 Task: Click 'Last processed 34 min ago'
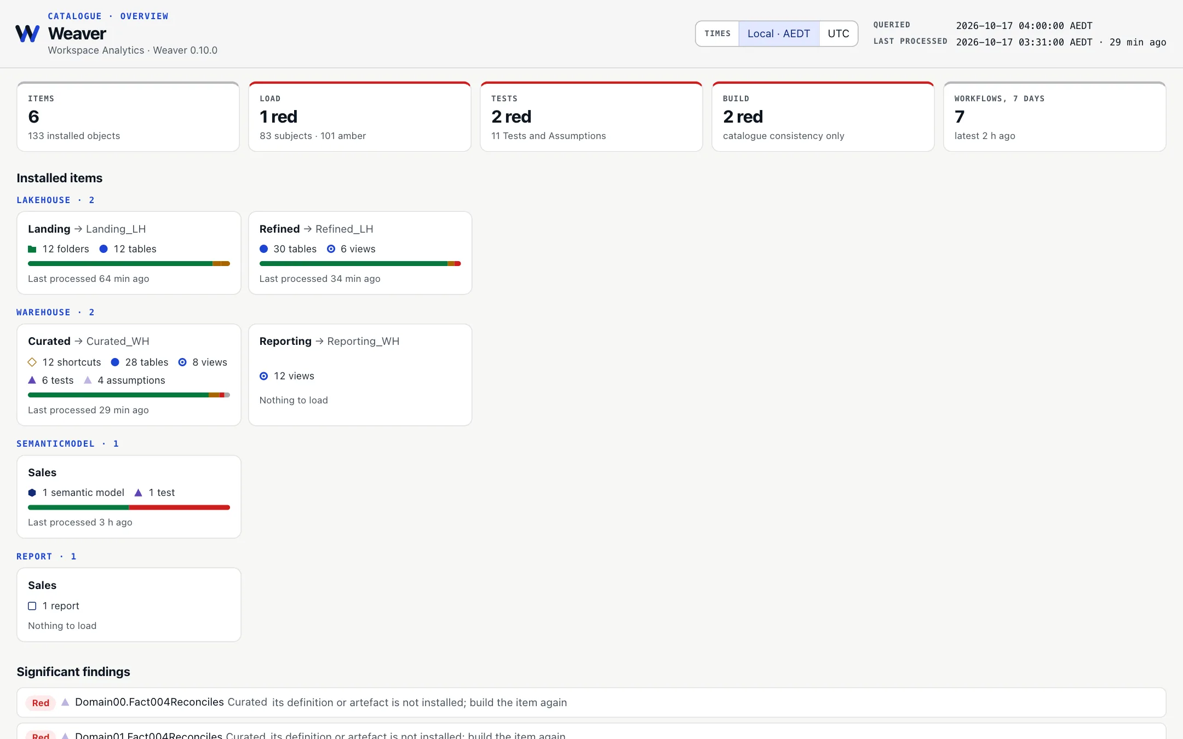pos(320,279)
